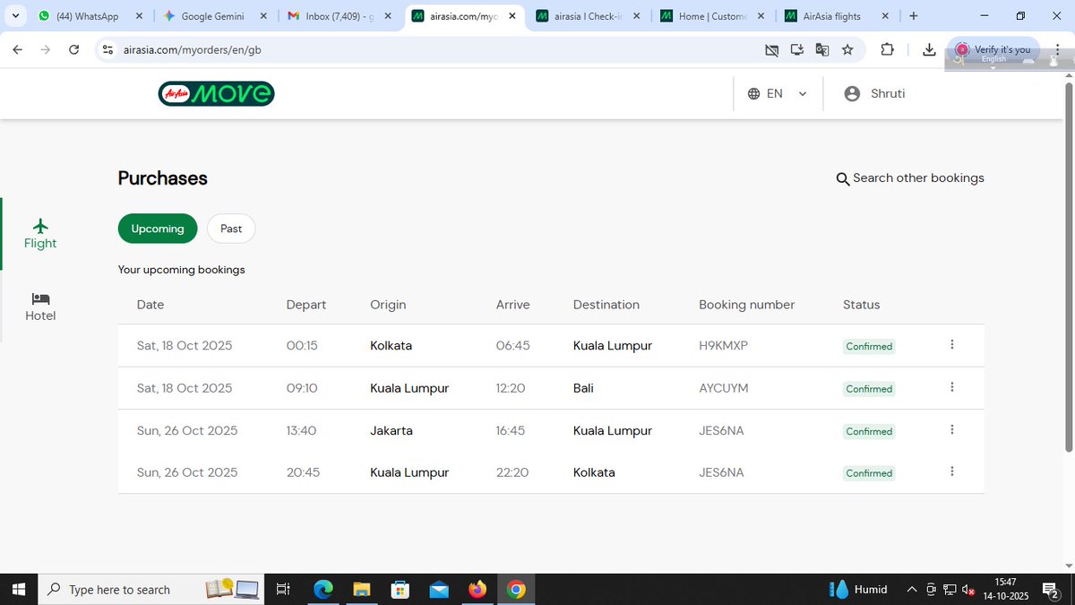Switch to the Google Gemini tab
1075x605 pixels.
[213, 16]
